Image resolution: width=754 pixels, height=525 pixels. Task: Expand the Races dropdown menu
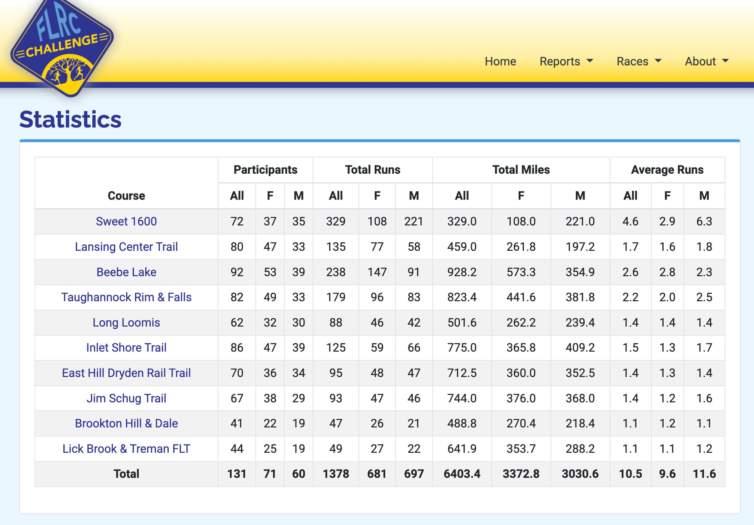pyautogui.click(x=639, y=61)
